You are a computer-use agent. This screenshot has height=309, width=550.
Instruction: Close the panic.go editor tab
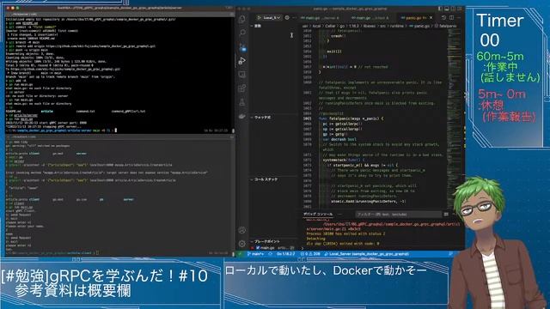coord(431,17)
